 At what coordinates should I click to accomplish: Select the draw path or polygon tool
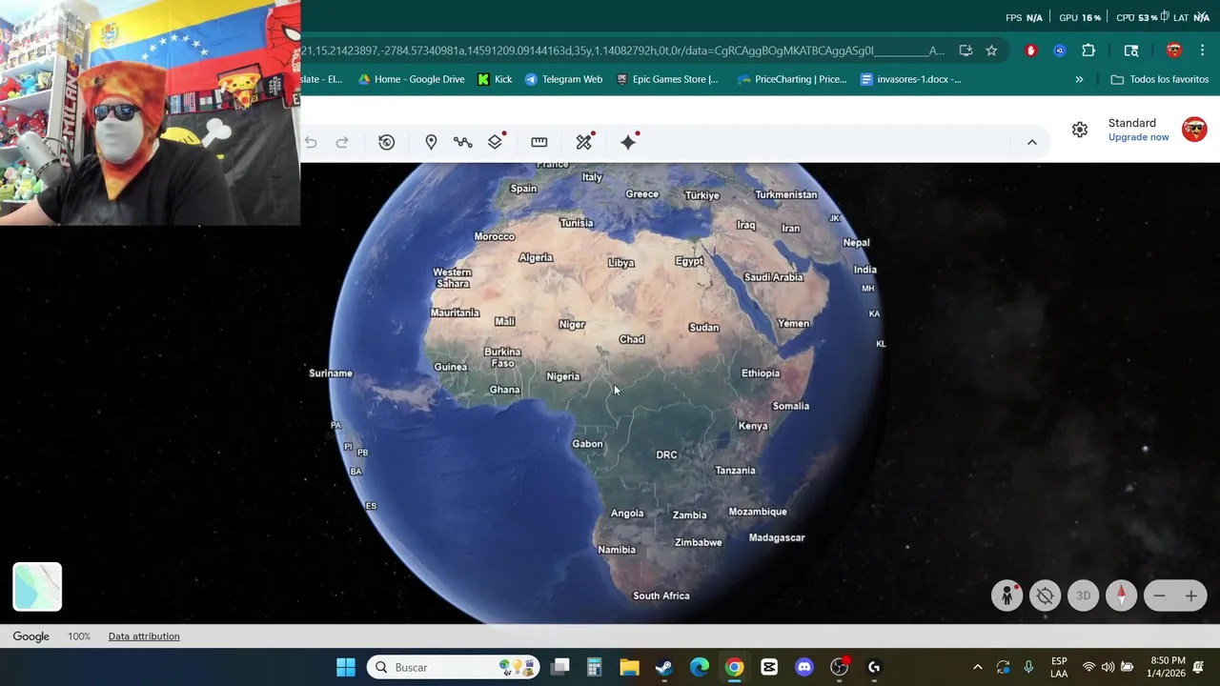[x=462, y=142]
